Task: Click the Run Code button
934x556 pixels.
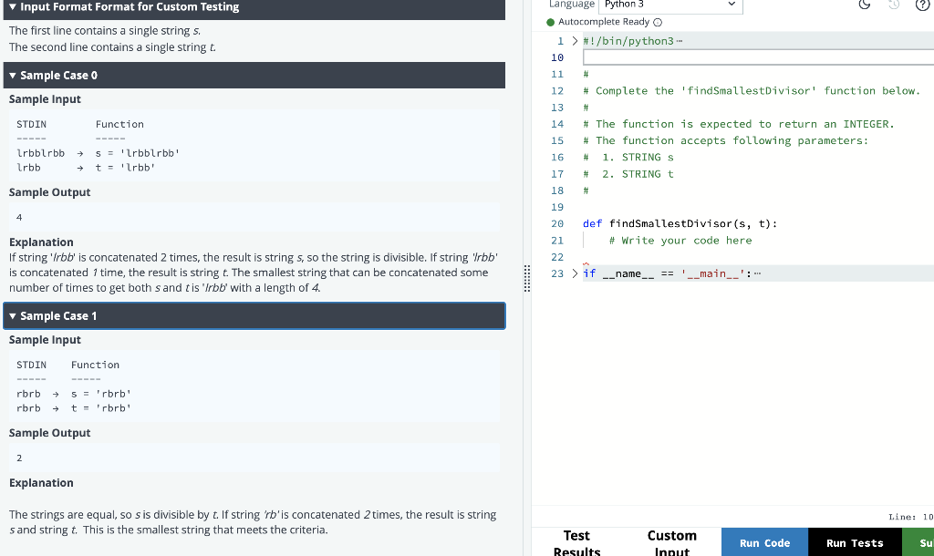Action: click(x=764, y=541)
